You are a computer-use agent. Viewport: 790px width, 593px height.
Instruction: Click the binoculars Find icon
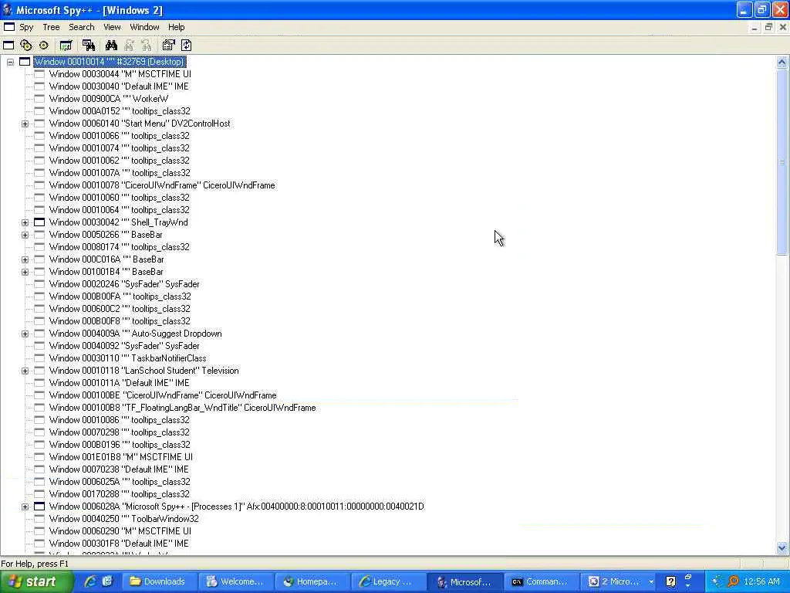111,46
